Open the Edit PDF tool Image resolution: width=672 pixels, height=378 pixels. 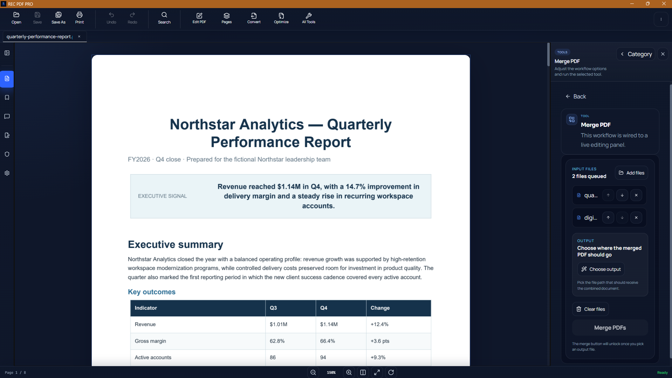[199, 18]
